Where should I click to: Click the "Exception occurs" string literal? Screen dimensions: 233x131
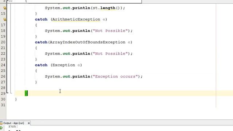click(115, 76)
